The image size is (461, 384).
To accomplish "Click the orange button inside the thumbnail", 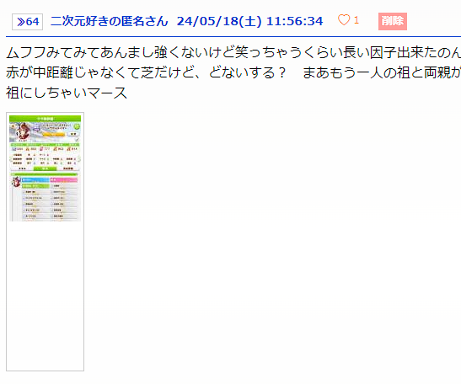I will [53, 134].
